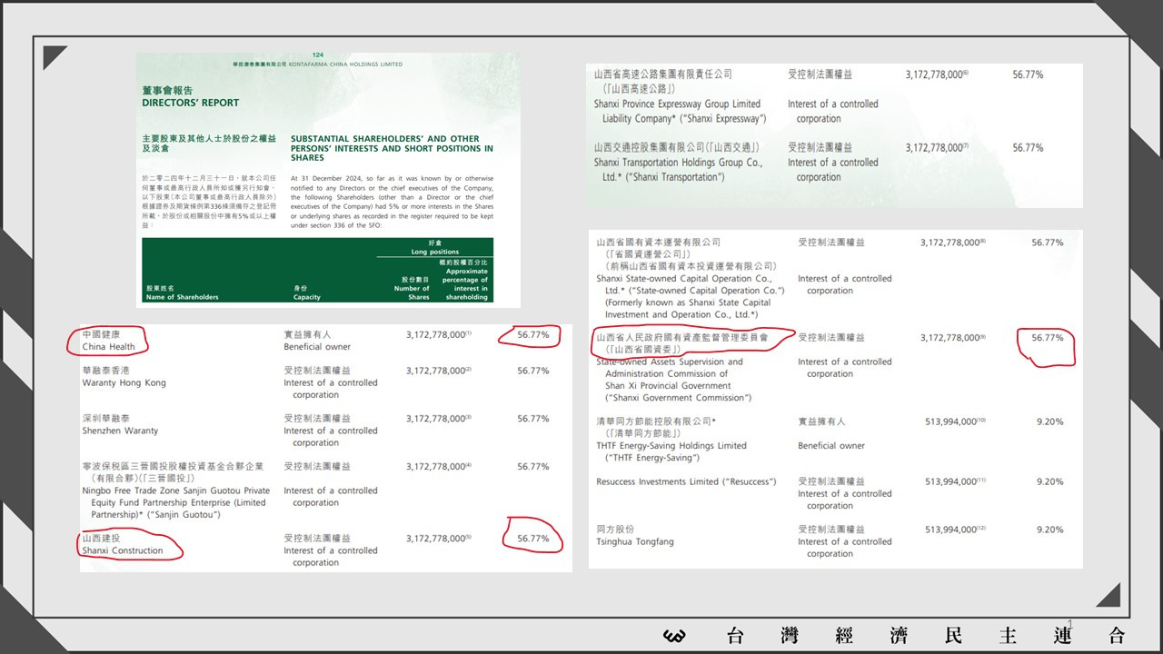Click the Tsinghua Tongfang shareholder name

[635, 536]
